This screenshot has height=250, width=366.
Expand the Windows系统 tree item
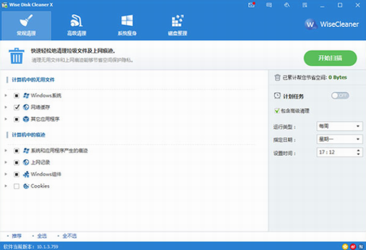point(6,96)
